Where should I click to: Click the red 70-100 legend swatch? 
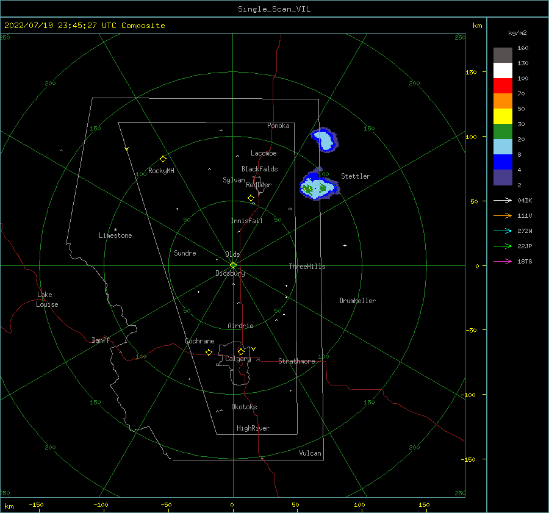(503, 86)
